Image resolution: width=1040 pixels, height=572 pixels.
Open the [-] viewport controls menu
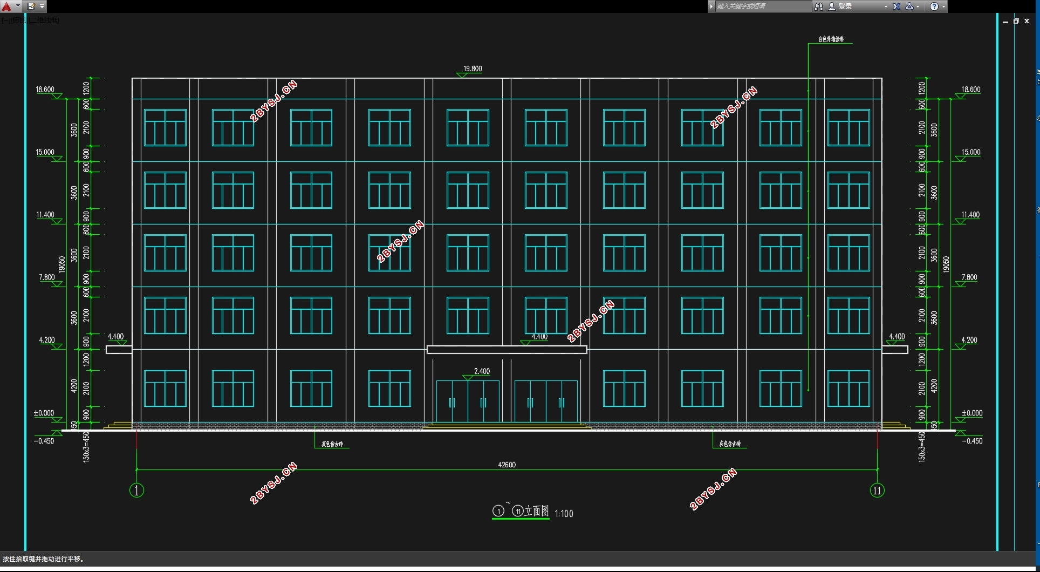5,20
